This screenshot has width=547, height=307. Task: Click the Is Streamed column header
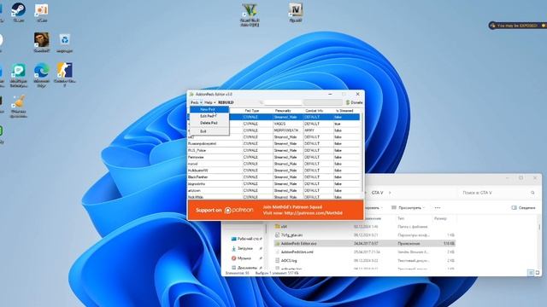[x=346, y=111]
